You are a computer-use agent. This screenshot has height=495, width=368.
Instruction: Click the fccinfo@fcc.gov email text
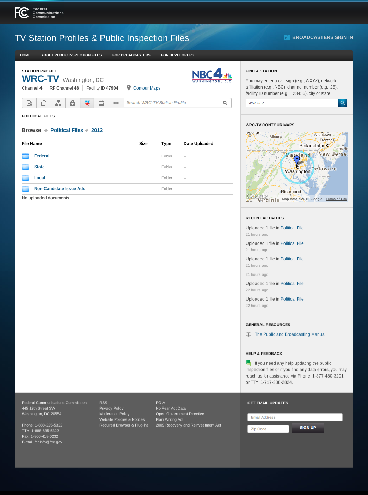click(48, 442)
